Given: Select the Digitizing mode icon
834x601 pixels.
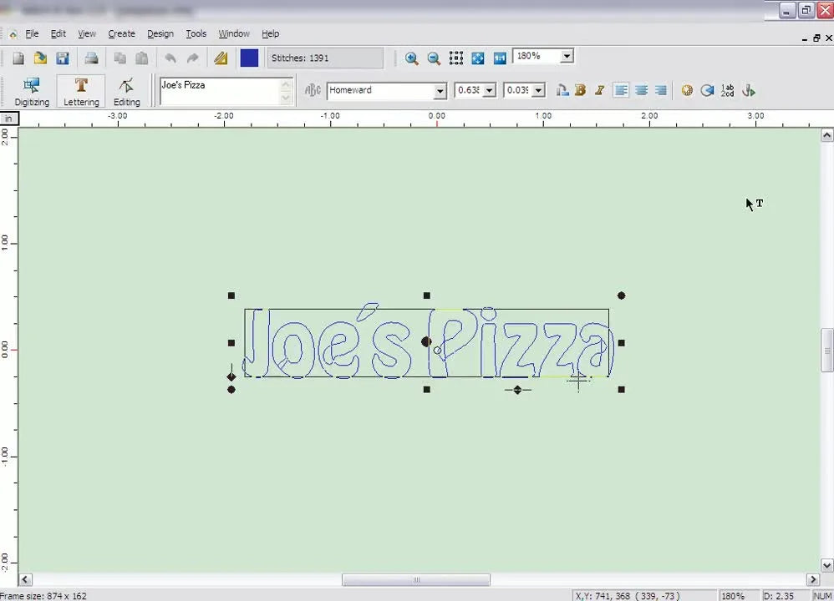Looking at the screenshot, I should pyautogui.click(x=31, y=90).
